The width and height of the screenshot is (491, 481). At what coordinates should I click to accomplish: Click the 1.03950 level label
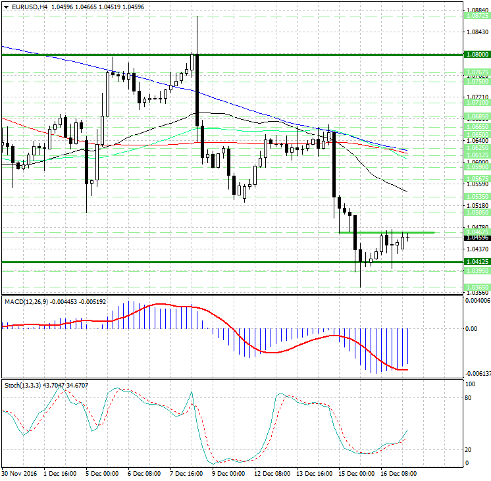[477, 271]
